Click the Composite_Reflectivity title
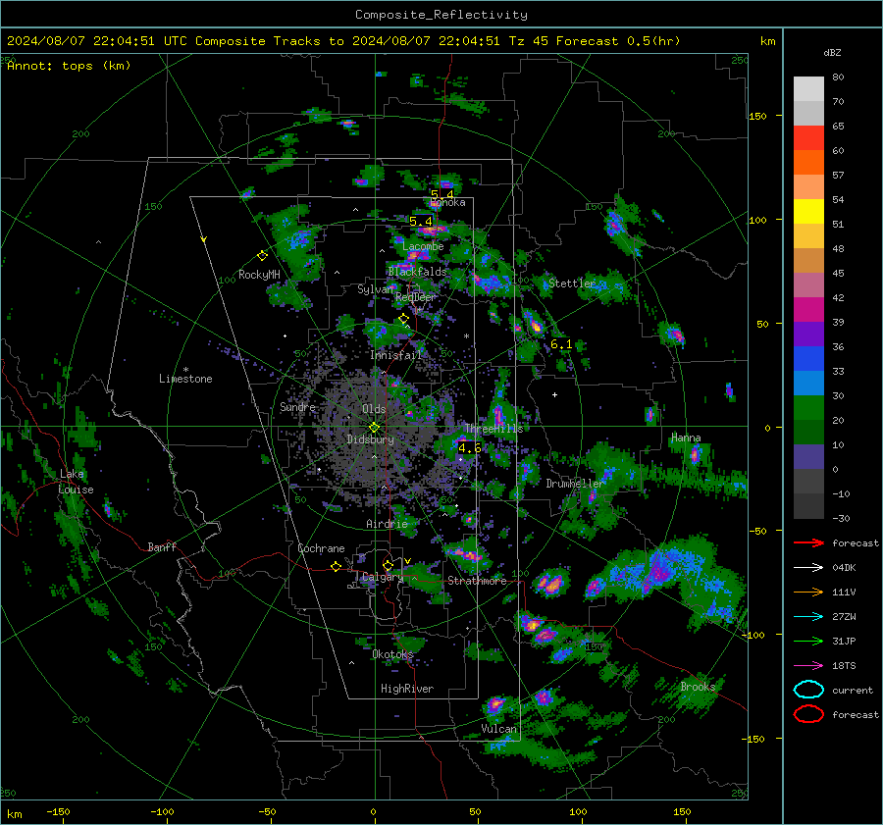This screenshot has width=883, height=825. pos(441,15)
